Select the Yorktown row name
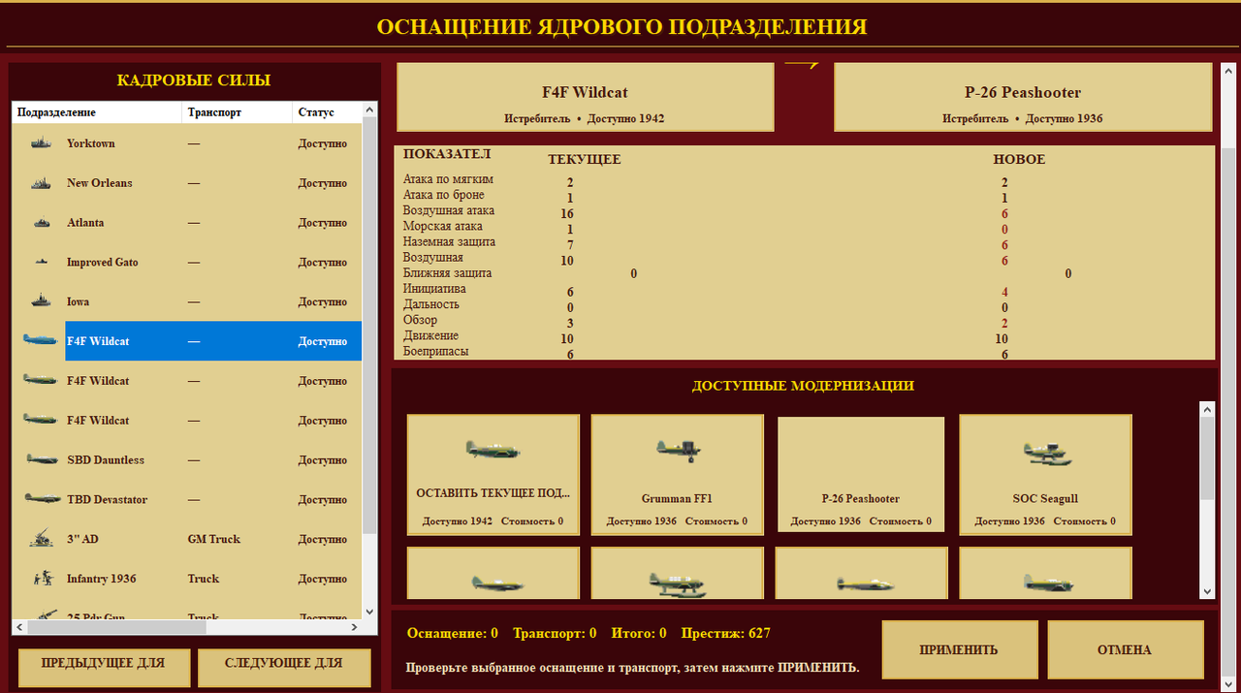The height and width of the screenshot is (693, 1241). tap(90, 143)
